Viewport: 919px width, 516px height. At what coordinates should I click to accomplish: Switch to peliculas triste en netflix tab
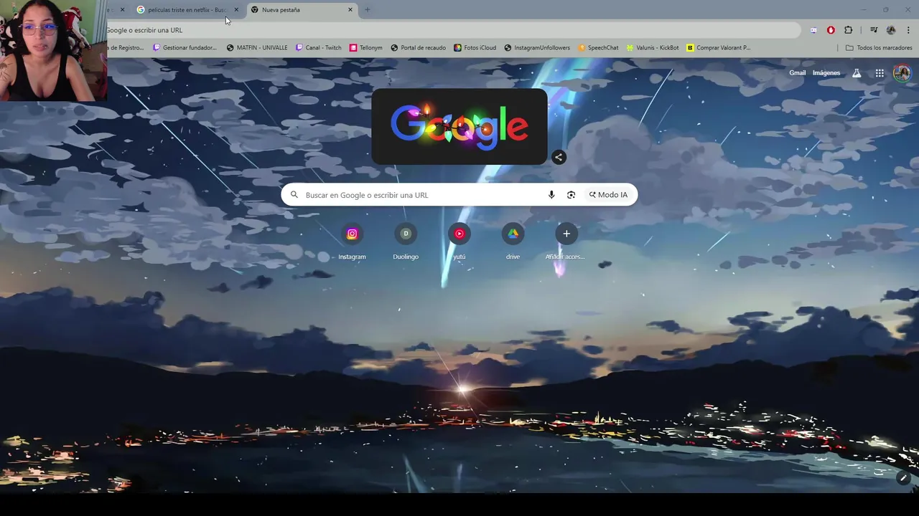(x=187, y=10)
